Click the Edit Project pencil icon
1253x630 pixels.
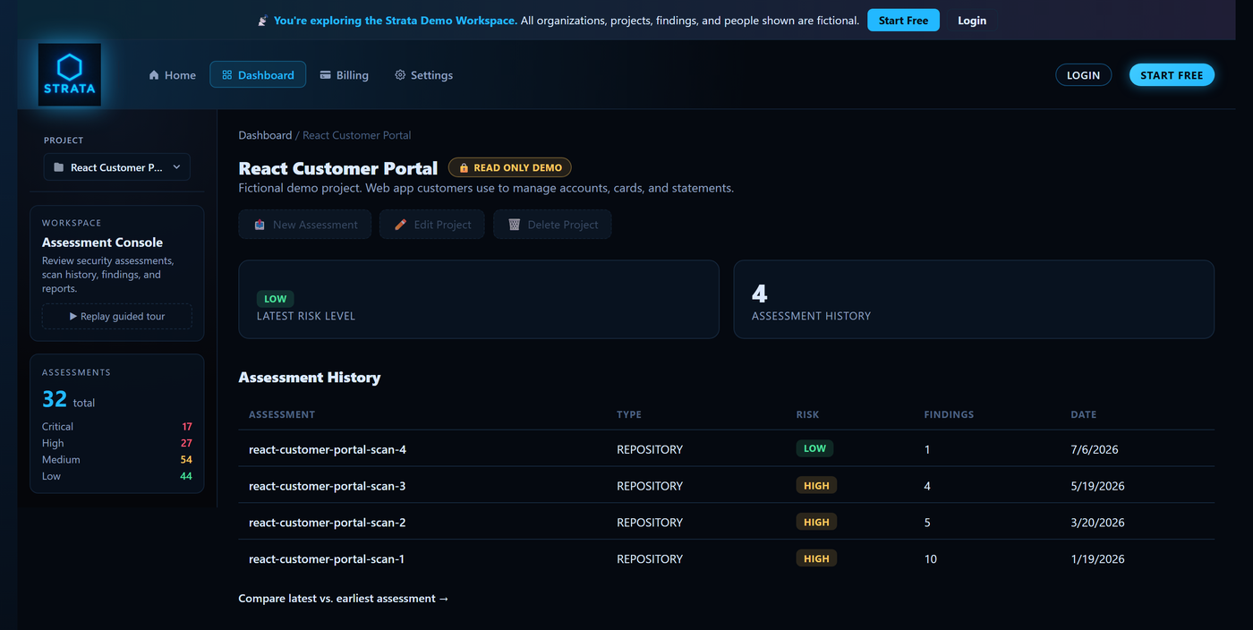tap(401, 225)
